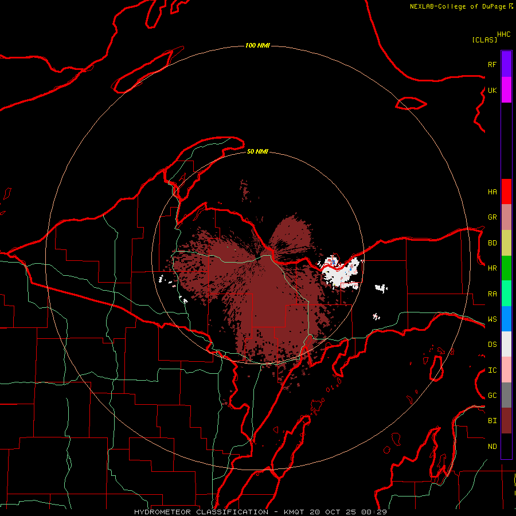Viewport: 516px width, 516px height.
Task: Click the RF purple legend swatch
Action: pos(506,64)
